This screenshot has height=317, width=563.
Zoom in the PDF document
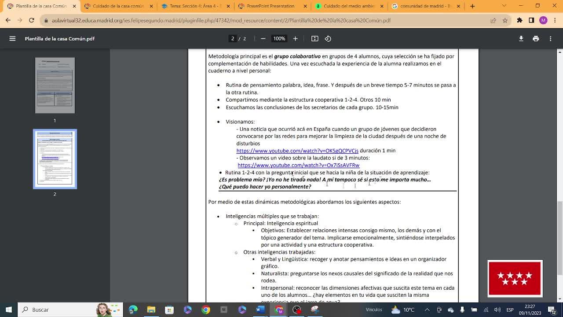pos(295,39)
